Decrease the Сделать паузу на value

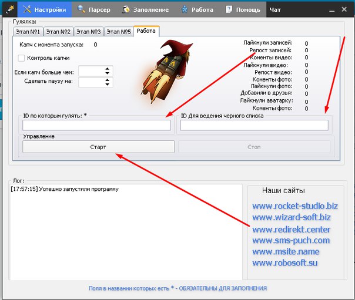[x=108, y=84]
